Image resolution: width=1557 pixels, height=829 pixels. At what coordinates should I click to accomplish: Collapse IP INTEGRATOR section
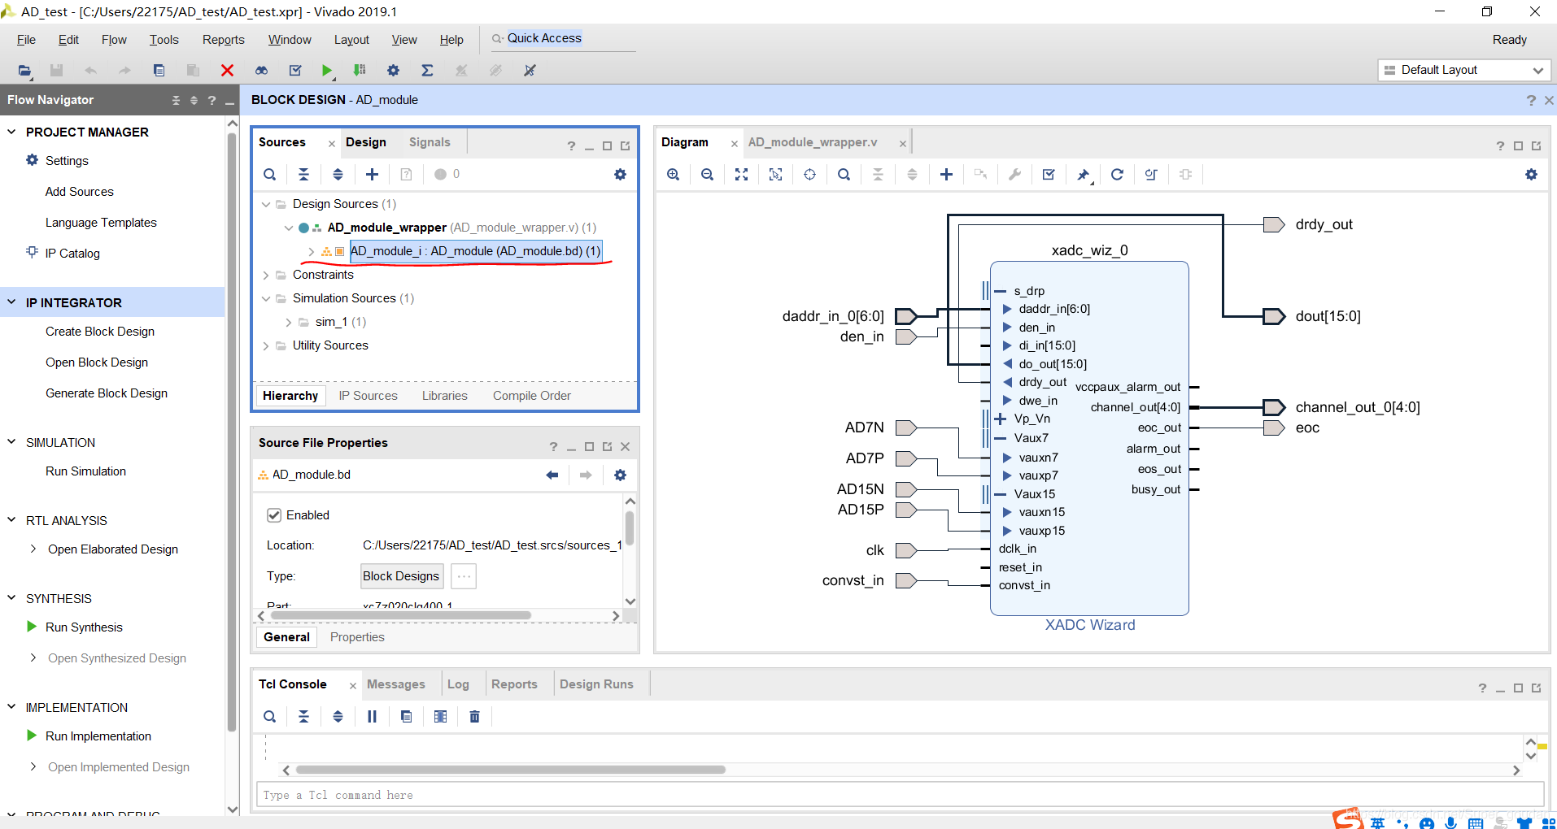pyautogui.click(x=11, y=302)
